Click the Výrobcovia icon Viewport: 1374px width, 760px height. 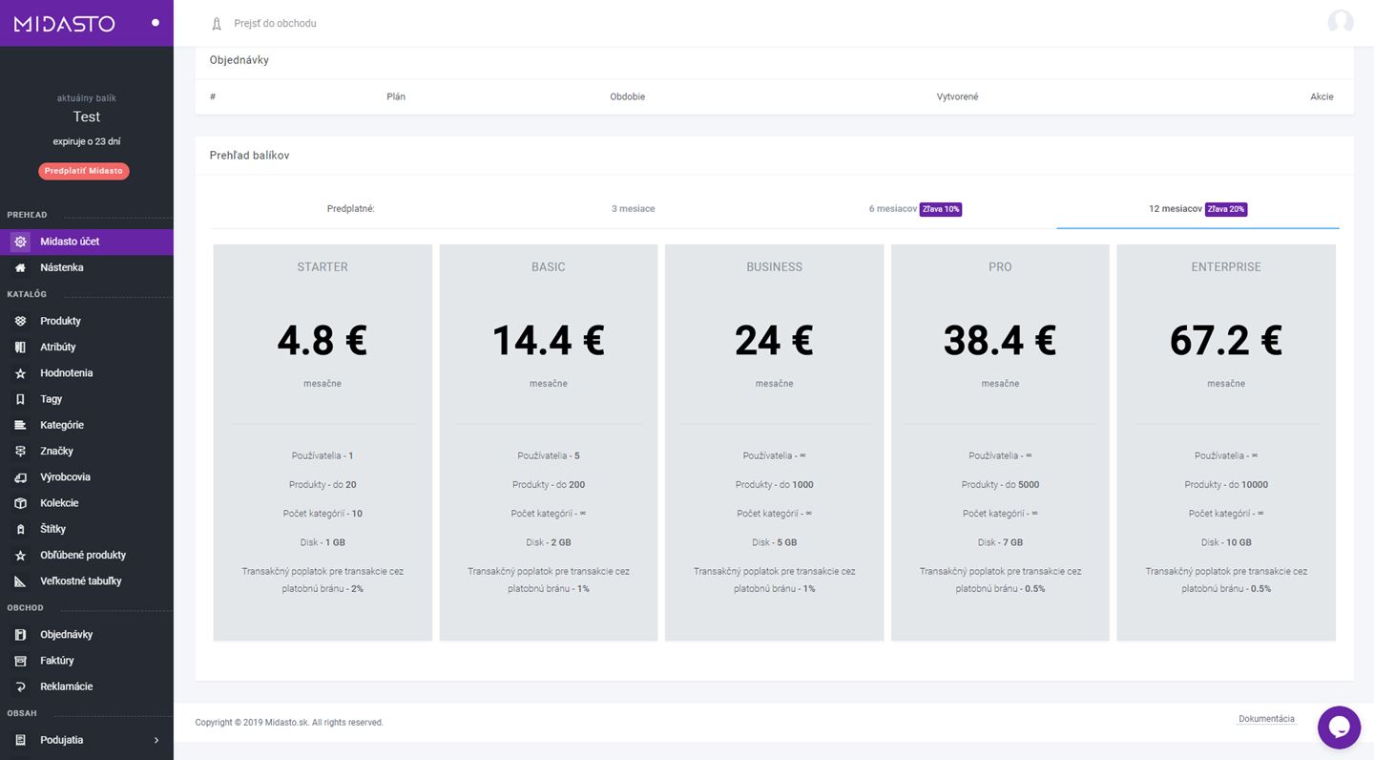(x=20, y=477)
